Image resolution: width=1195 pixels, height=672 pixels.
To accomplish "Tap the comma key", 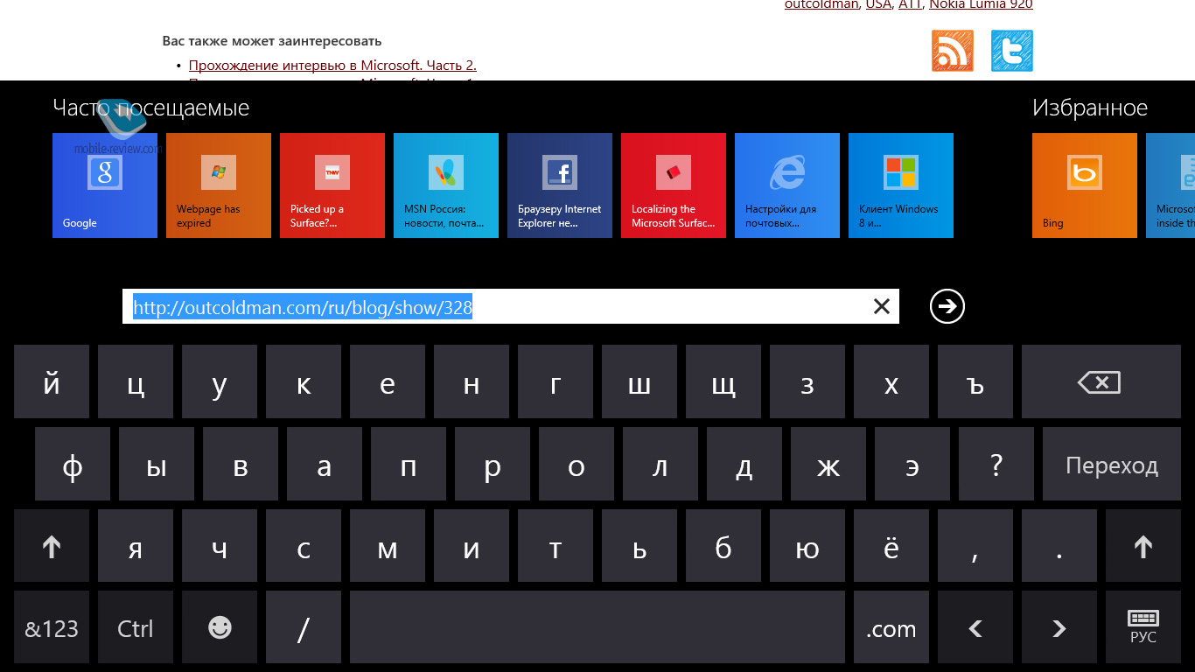I will 975,546.
